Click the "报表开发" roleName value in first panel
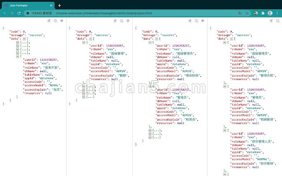This screenshot has width=282, height=176. tap(51, 68)
